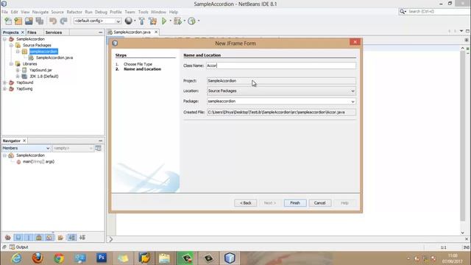Click the Navigator filter icon beside the filter box
Viewport: 471px width, 265px height.
(98, 148)
